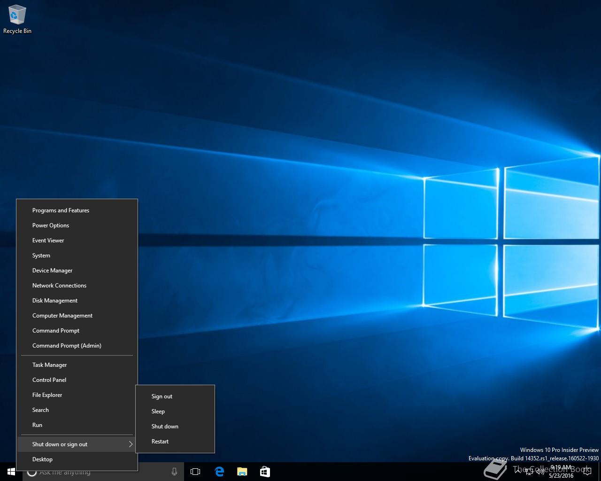Open Task View from the taskbar
Screen dimensions: 601x481
pos(195,472)
